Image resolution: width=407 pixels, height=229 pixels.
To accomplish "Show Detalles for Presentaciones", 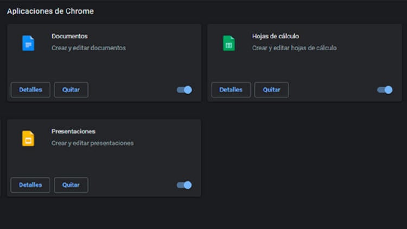I will click(x=30, y=185).
